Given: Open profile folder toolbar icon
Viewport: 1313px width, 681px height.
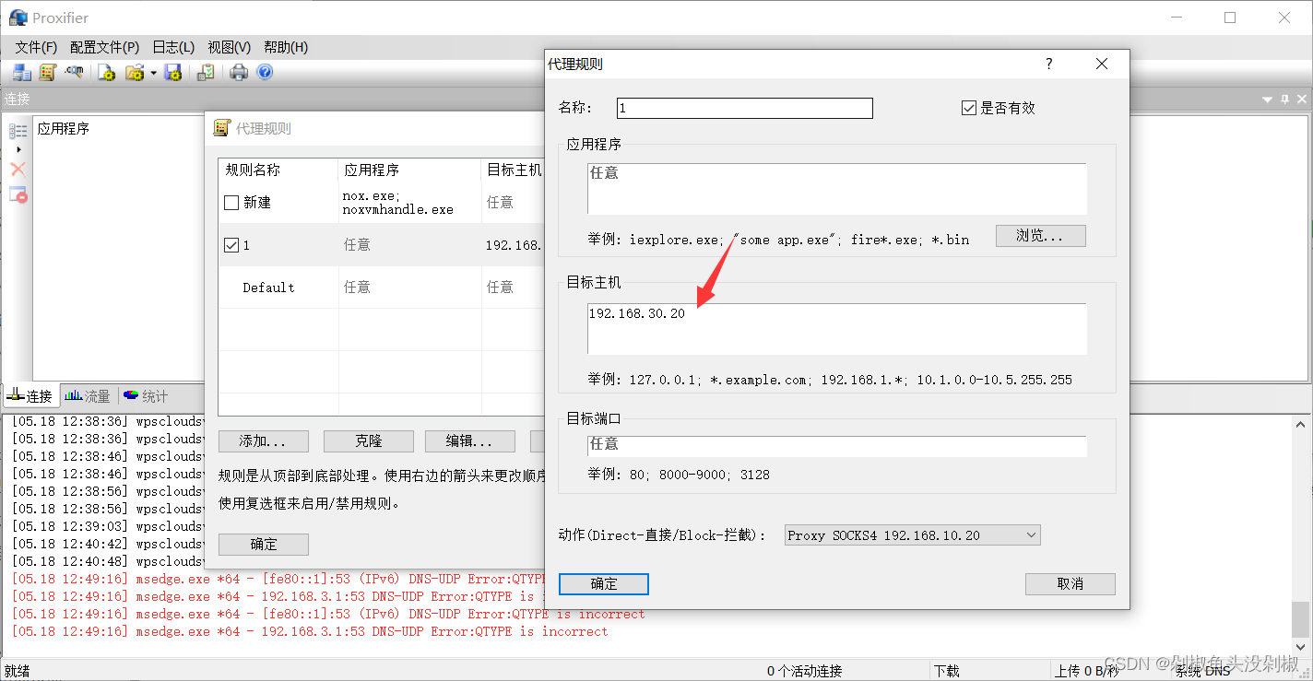Looking at the screenshot, I should (x=135, y=72).
